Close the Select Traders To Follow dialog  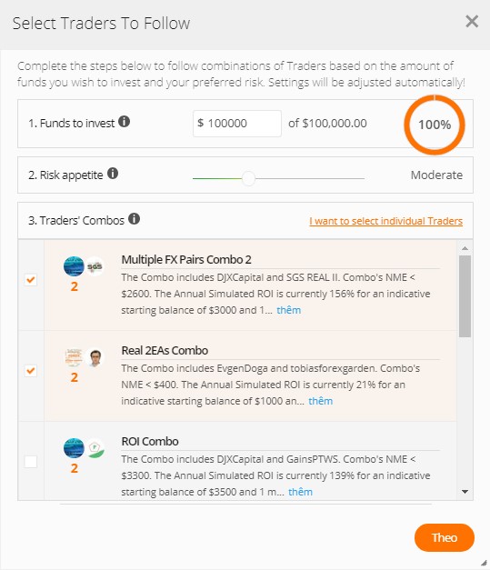472,22
